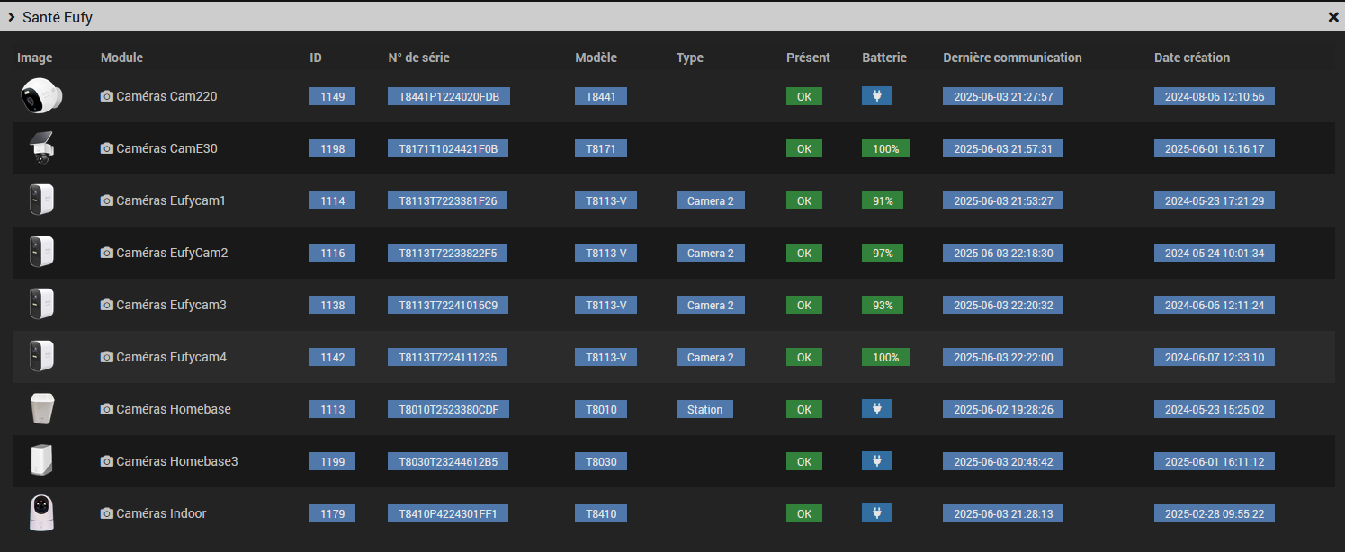This screenshot has height=552, width=1345.
Task: Click the Homebase3 device image
Action: coord(41,461)
